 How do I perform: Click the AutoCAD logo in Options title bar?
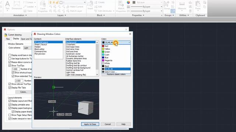5,29
